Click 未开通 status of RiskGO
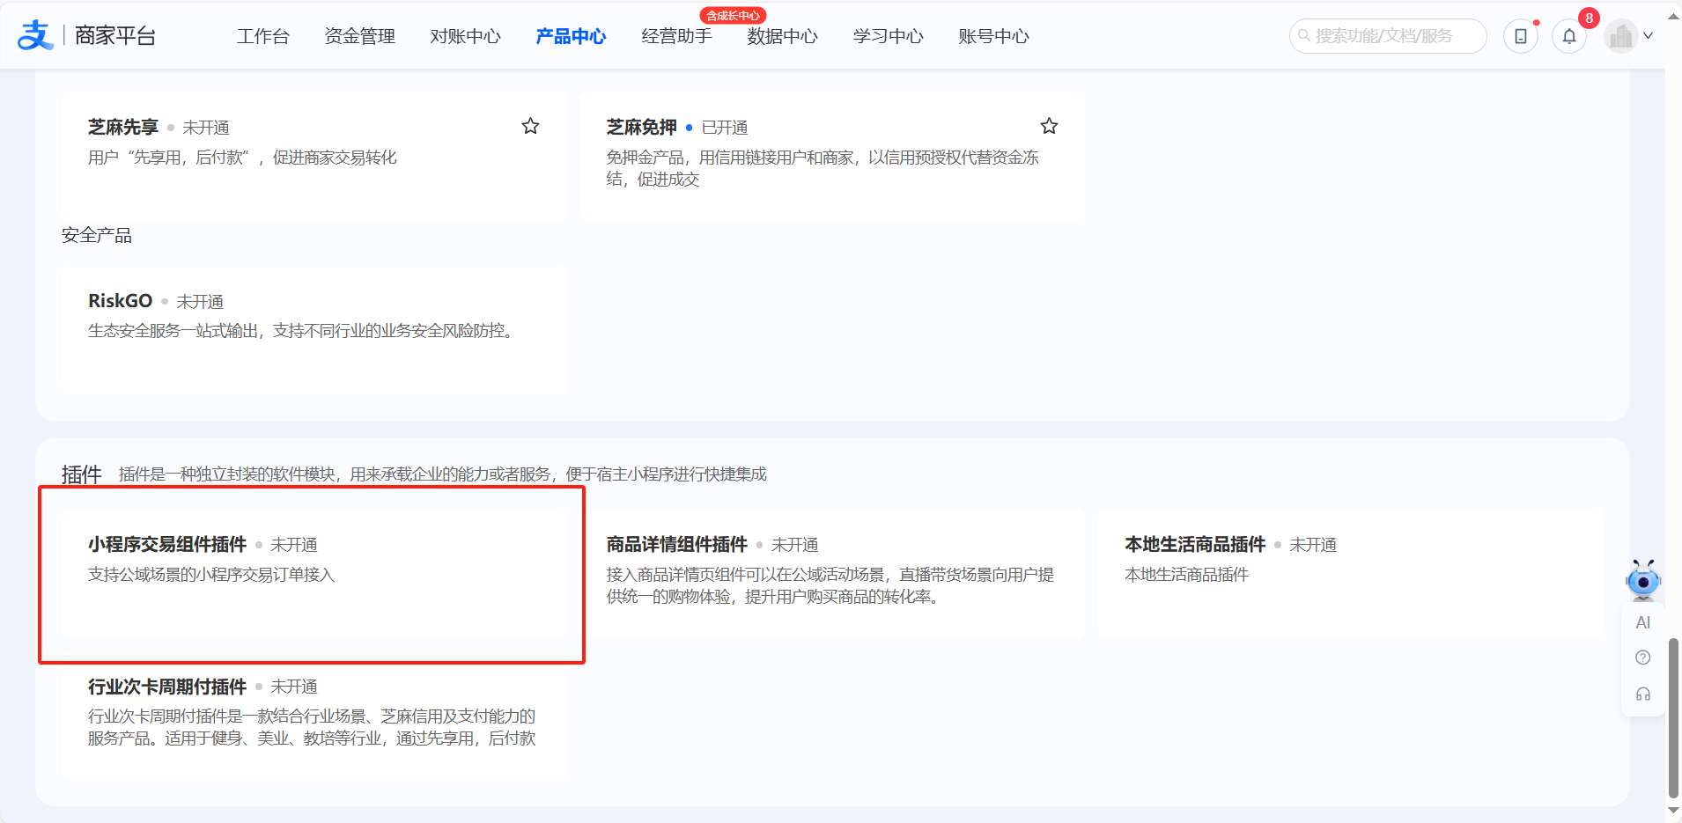 tap(200, 301)
